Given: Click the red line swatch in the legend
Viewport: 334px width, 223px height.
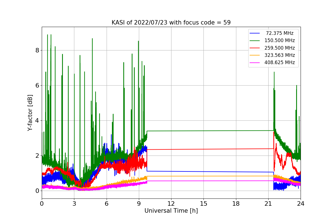Looking at the screenshot, I should pyautogui.click(x=255, y=48).
